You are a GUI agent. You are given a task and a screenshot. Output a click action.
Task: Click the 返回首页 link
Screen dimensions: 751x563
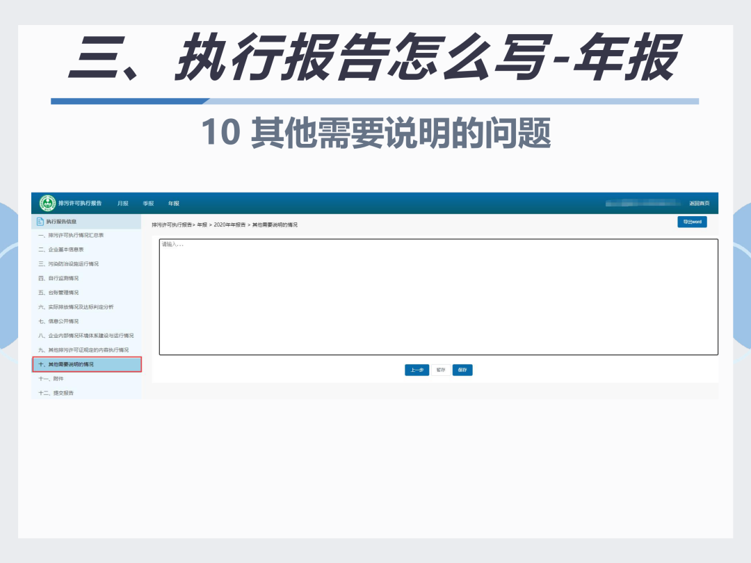point(700,204)
